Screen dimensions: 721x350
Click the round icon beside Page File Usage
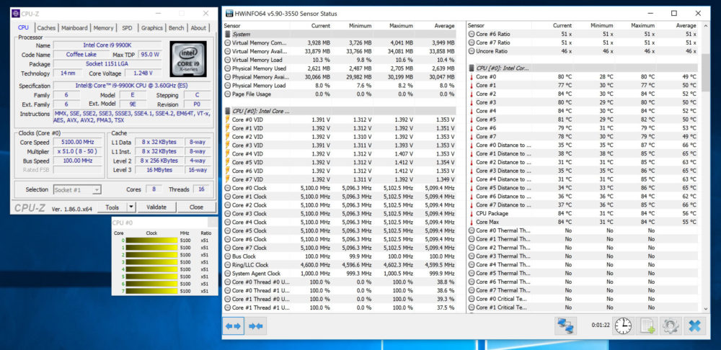click(x=228, y=94)
